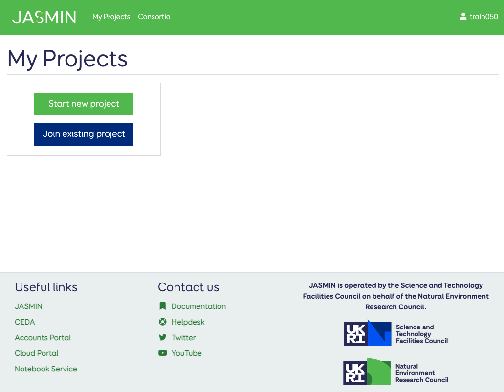Click the JASMIN logo in header
Screen dimensions: 504x392
(44, 17)
